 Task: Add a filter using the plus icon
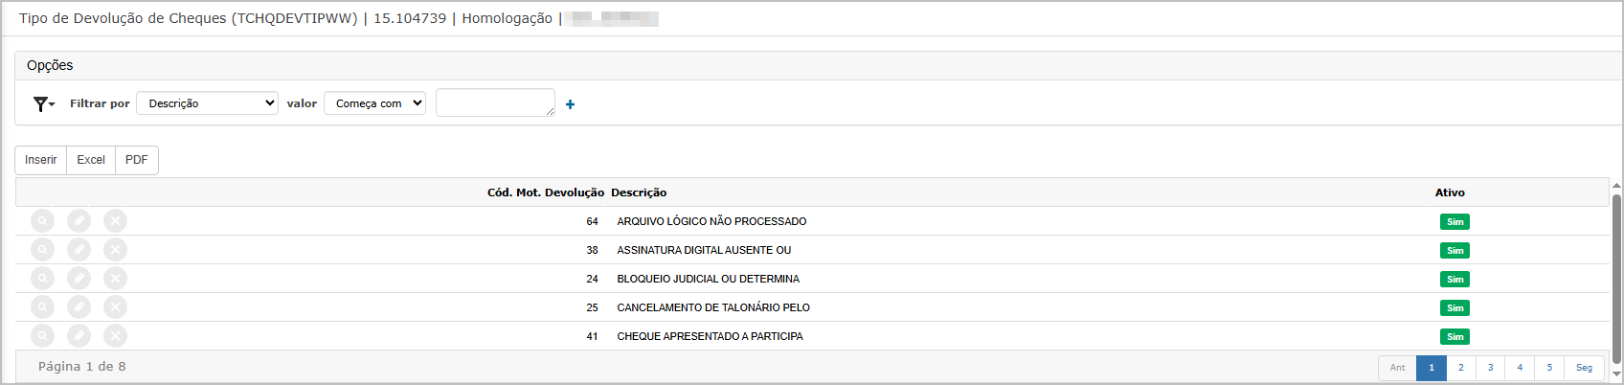[570, 104]
